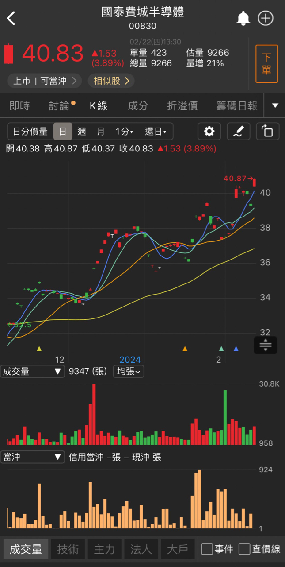Switch to 即時 tab
Image resolution: width=285 pixels, height=567 pixels.
pos(19,105)
